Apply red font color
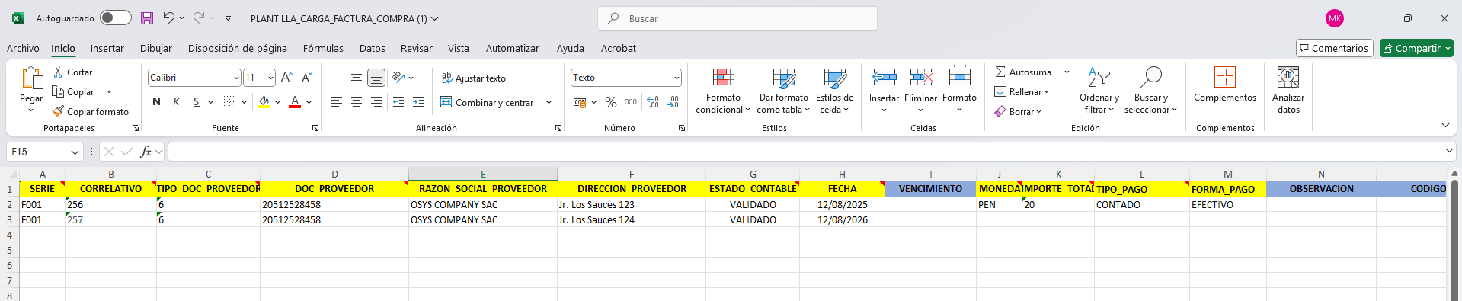1462x301 pixels. click(x=295, y=101)
